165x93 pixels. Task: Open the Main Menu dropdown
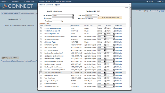[x=16, y=1]
